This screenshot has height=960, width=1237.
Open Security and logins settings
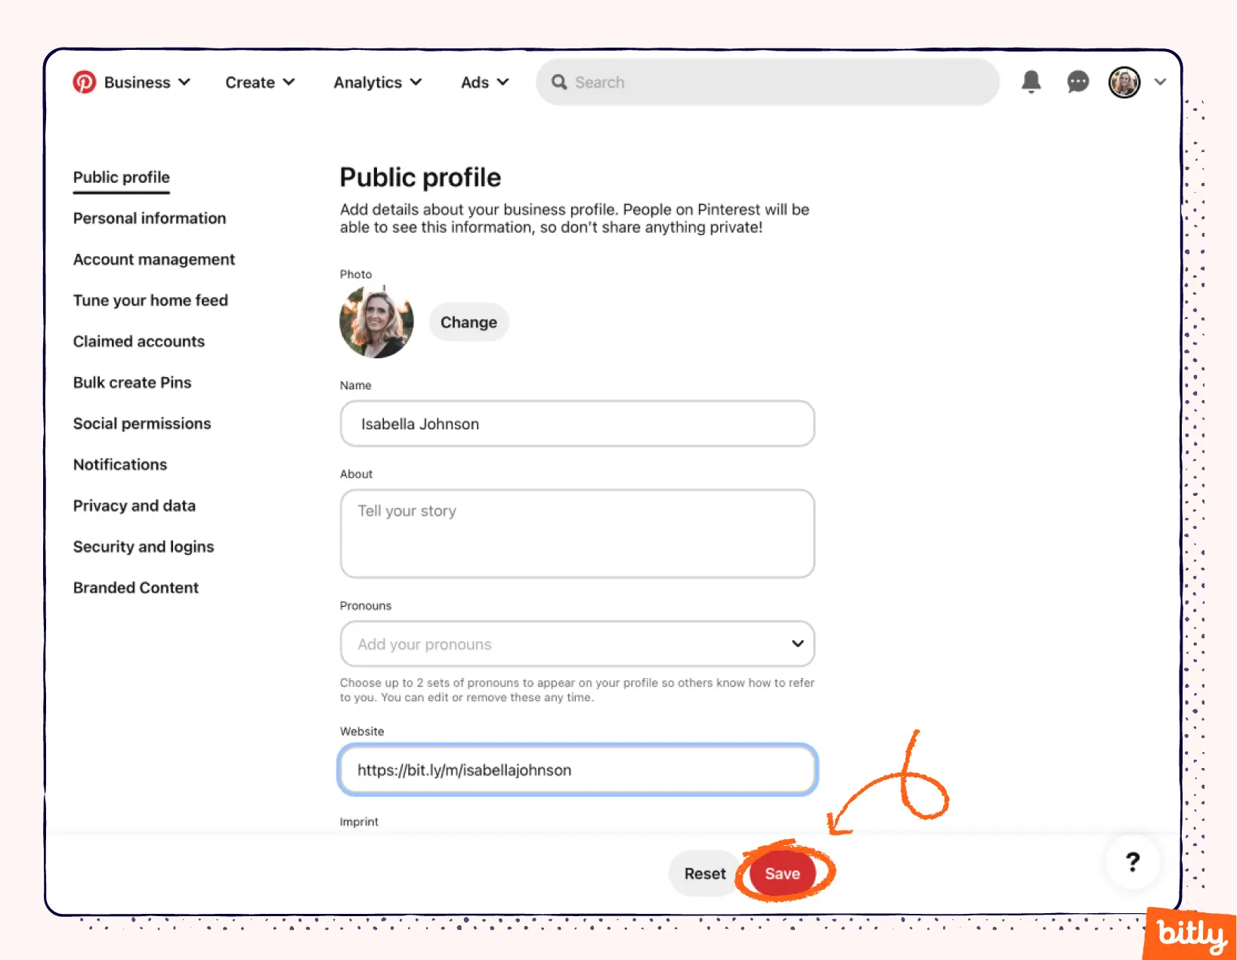click(x=144, y=547)
